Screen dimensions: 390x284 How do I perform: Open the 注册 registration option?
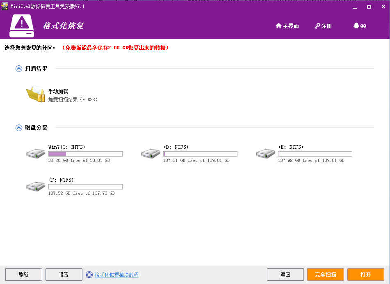tap(323, 26)
